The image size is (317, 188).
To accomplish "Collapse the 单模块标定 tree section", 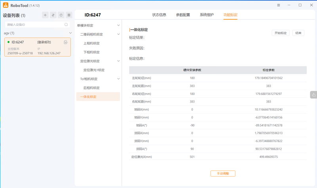I will tap(118, 26).
